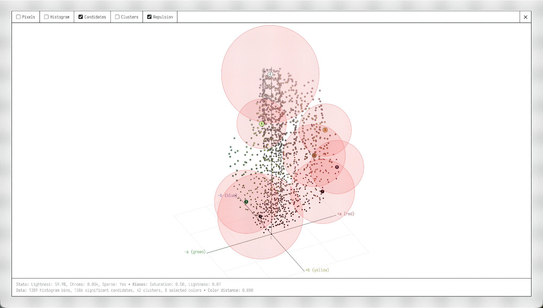Turn on the Histogram checkbox
Viewport: 543px width, 308px height.
(46, 17)
